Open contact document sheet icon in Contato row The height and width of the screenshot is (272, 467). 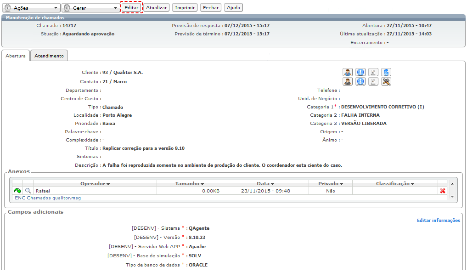(x=373, y=81)
